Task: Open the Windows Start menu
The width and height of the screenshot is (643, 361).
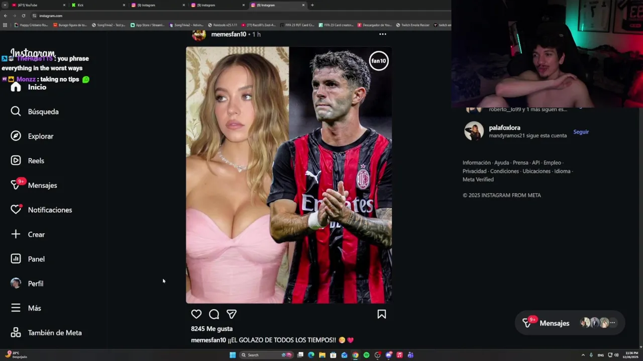Action: pyautogui.click(x=233, y=355)
